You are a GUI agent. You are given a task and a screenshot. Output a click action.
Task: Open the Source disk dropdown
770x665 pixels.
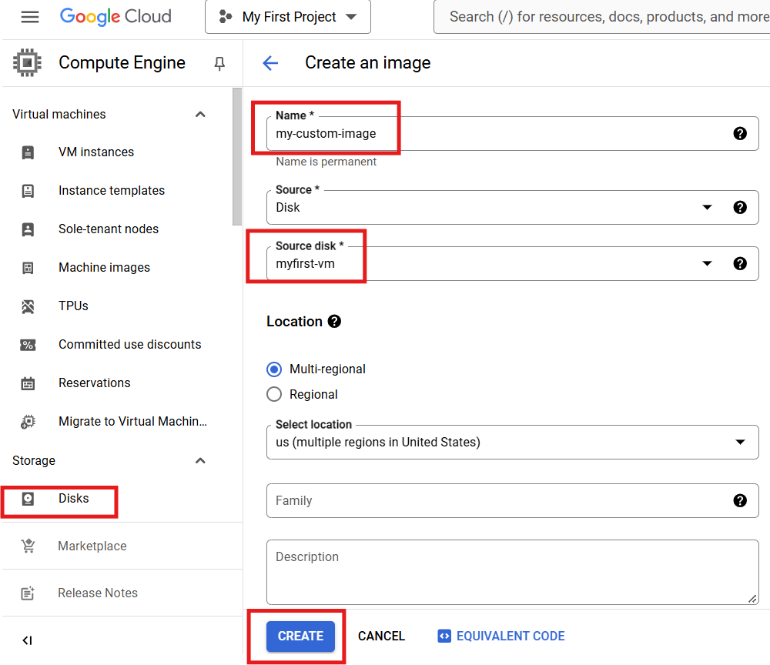[x=707, y=263]
